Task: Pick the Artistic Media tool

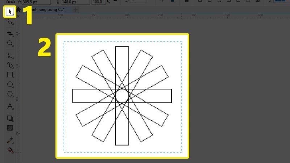Action: point(10,66)
